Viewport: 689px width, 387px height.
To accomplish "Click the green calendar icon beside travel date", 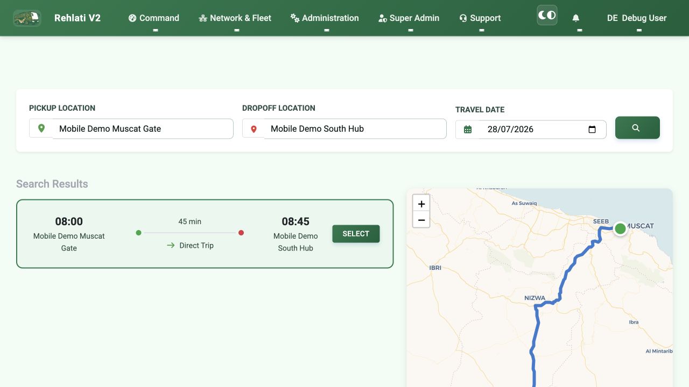I will coord(468,129).
